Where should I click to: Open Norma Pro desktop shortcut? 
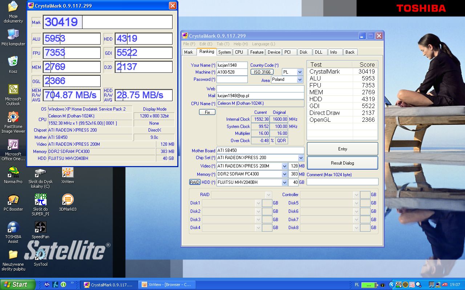click(13, 175)
